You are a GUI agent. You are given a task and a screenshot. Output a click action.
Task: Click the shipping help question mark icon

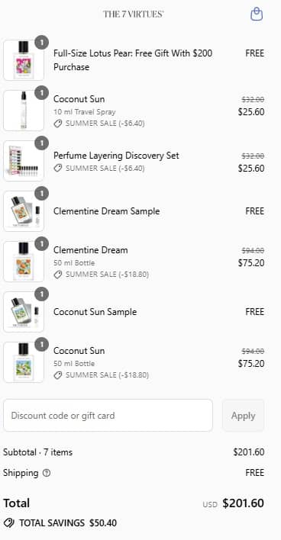[47, 473]
